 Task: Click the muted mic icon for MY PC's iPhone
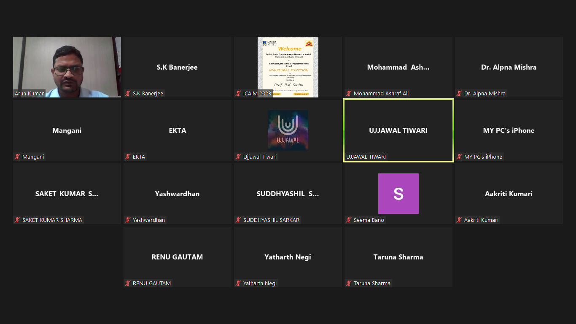[x=459, y=157]
